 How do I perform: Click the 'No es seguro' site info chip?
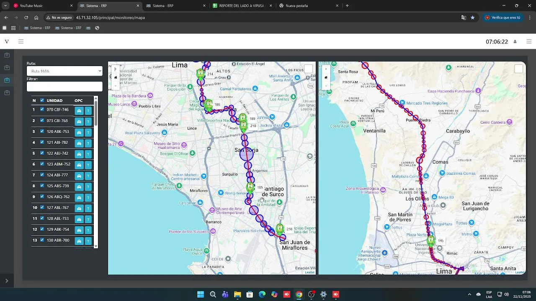(x=59, y=18)
